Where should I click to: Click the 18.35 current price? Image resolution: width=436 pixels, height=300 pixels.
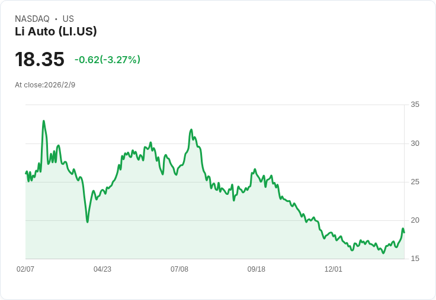(x=40, y=59)
